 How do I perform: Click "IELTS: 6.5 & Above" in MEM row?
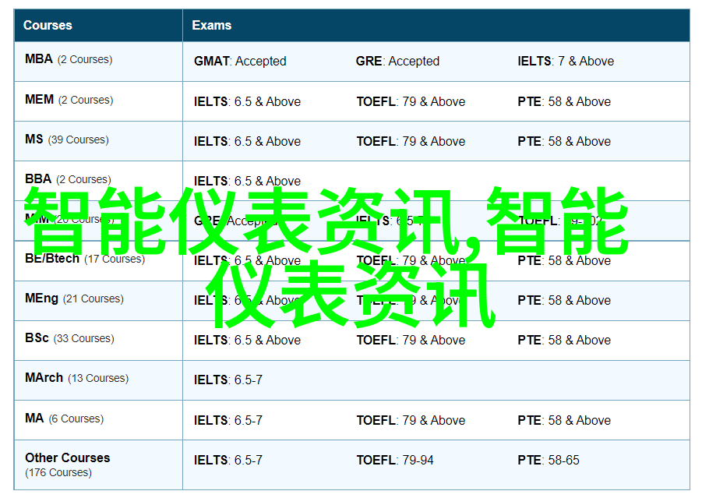pyautogui.click(x=247, y=101)
